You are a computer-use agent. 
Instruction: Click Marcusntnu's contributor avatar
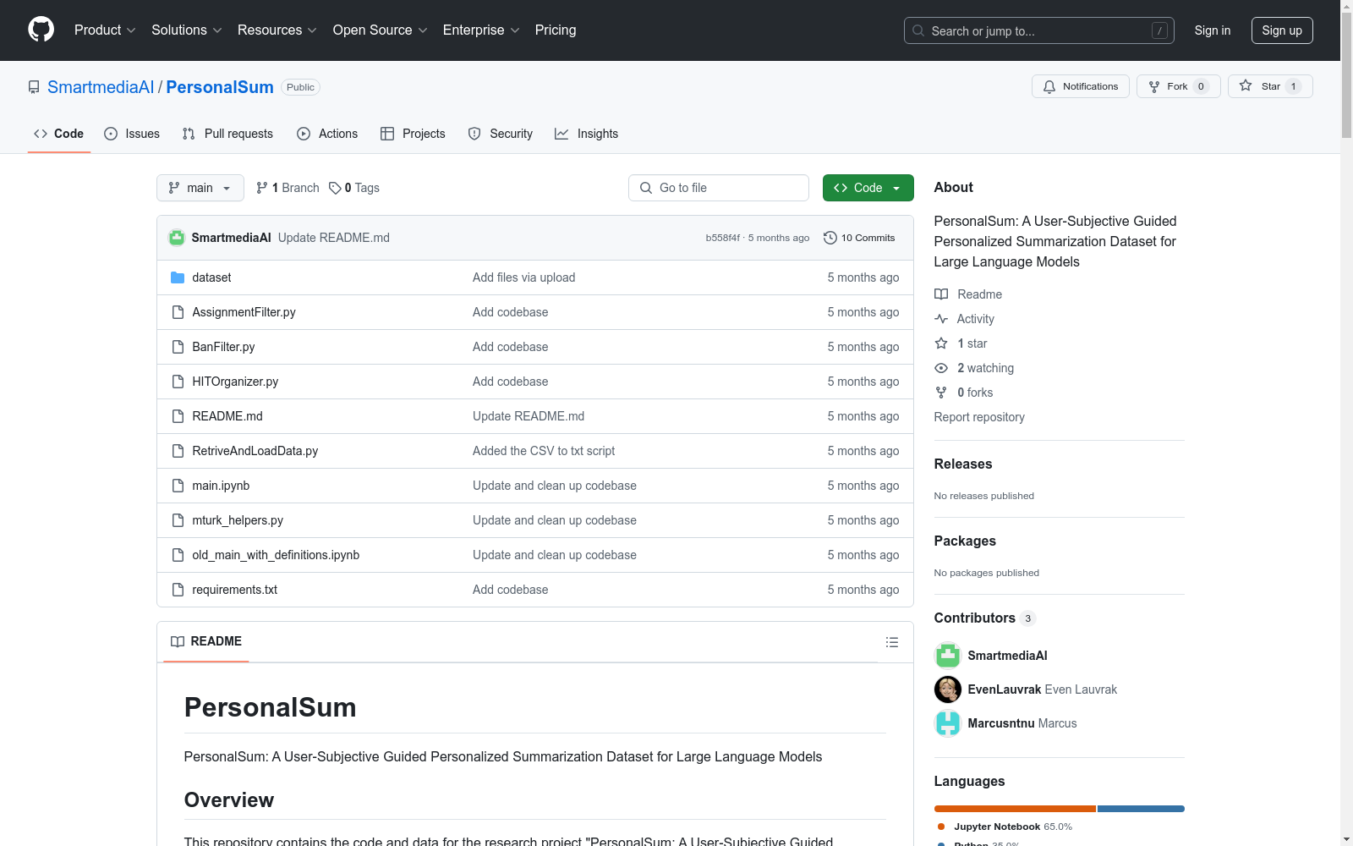point(948,723)
